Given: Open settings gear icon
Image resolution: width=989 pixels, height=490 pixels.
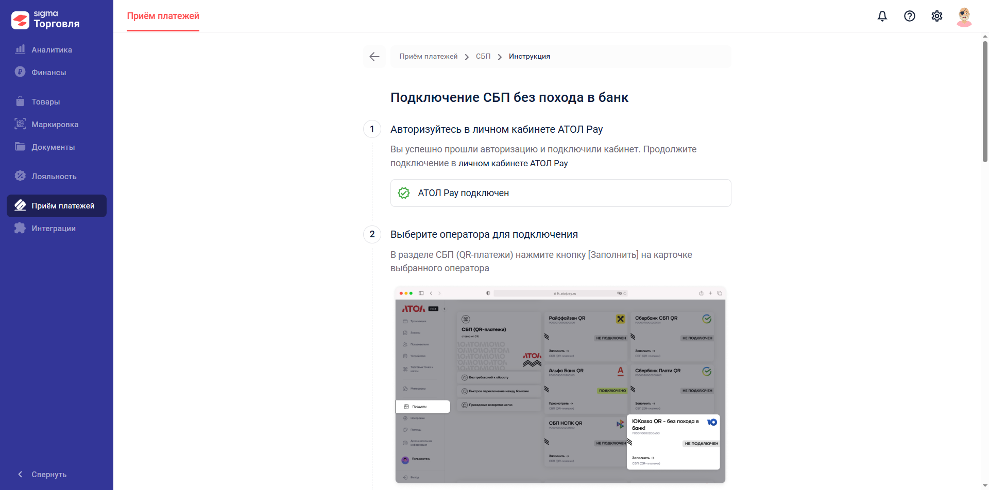Looking at the screenshot, I should tap(937, 16).
